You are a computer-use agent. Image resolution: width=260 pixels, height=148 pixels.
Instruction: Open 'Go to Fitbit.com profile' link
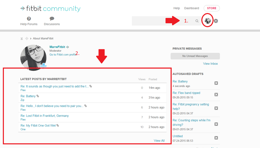63,55
